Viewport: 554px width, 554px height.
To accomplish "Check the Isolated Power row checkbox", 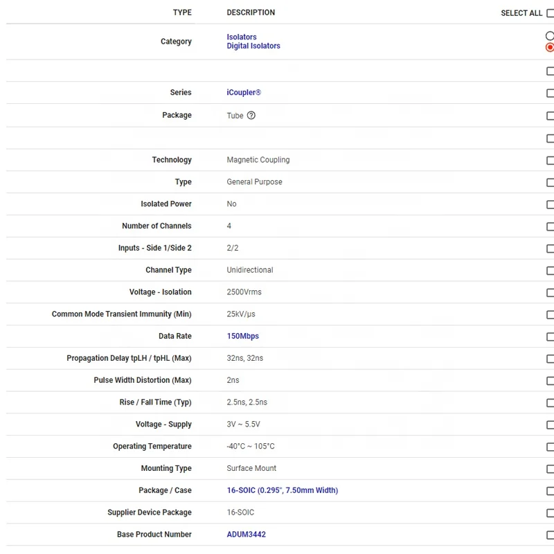I will (x=550, y=205).
